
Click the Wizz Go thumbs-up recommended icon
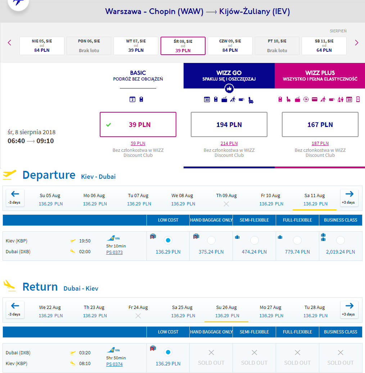click(x=229, y=89)
